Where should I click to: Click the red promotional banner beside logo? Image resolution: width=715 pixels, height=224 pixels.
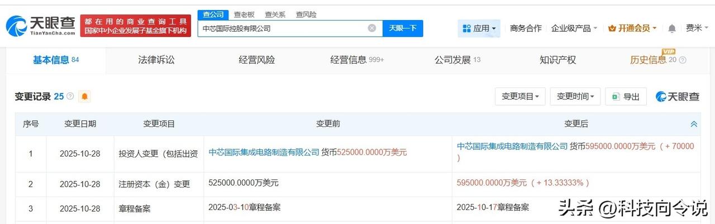136,26
